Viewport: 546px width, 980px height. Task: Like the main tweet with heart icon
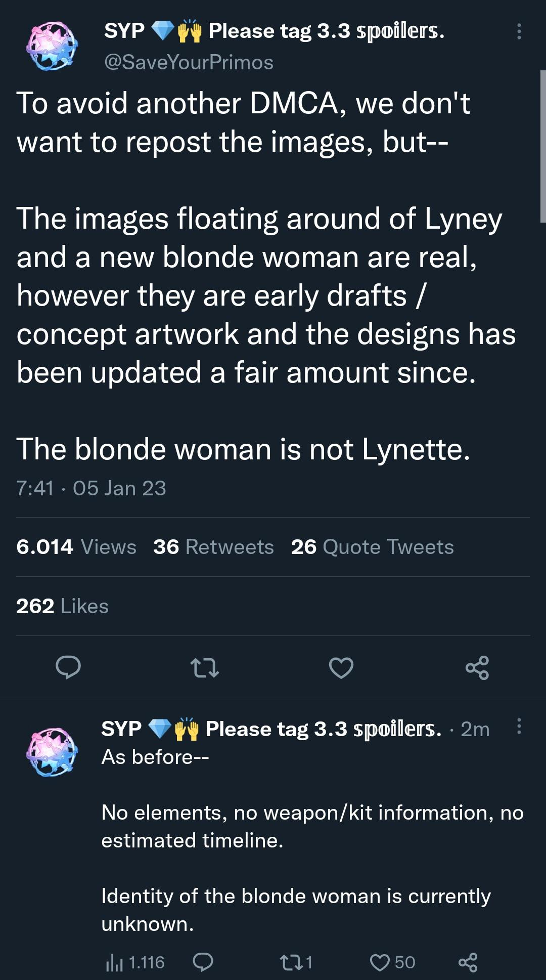click(341, 667)
